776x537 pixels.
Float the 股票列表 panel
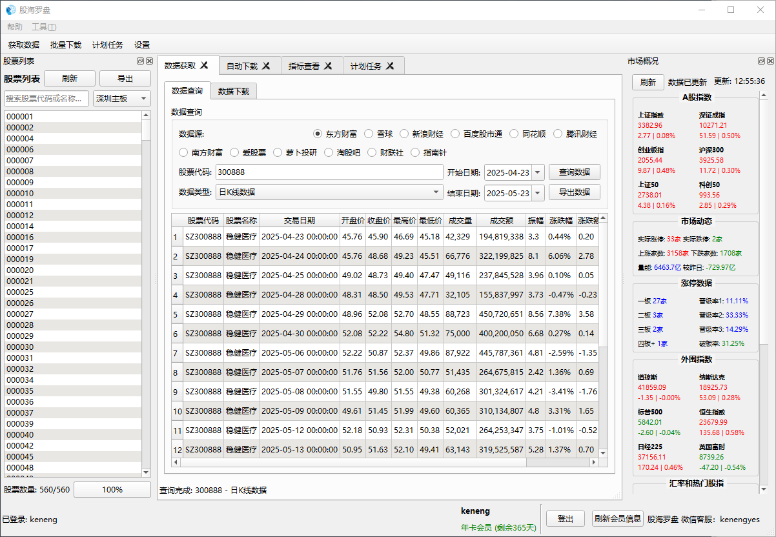[x=140, y=61]
